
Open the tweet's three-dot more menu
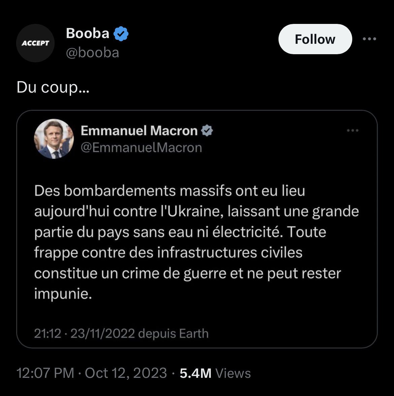[369, 39]
